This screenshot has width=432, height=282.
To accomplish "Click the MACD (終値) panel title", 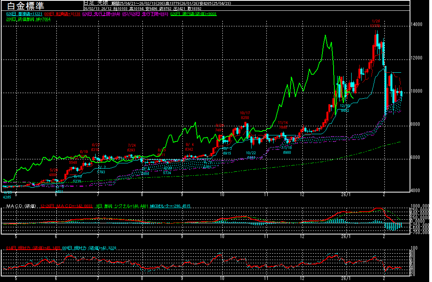I will pos(20,206).
